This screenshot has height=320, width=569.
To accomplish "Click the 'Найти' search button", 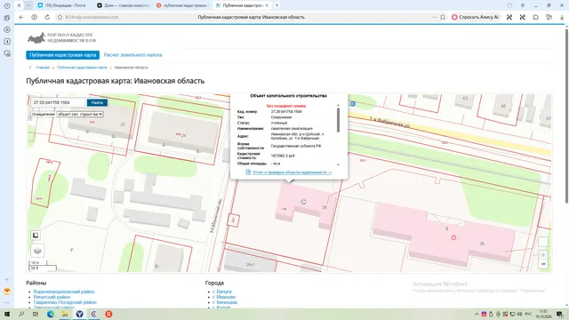I will [x=97, y=103].
